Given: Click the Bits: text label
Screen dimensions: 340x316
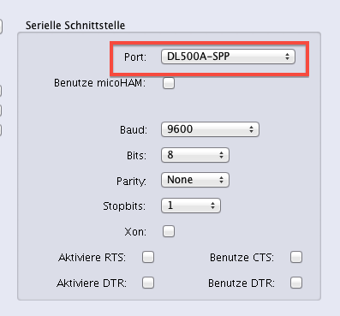Looking at the screenshot, I should click(136, 156).
